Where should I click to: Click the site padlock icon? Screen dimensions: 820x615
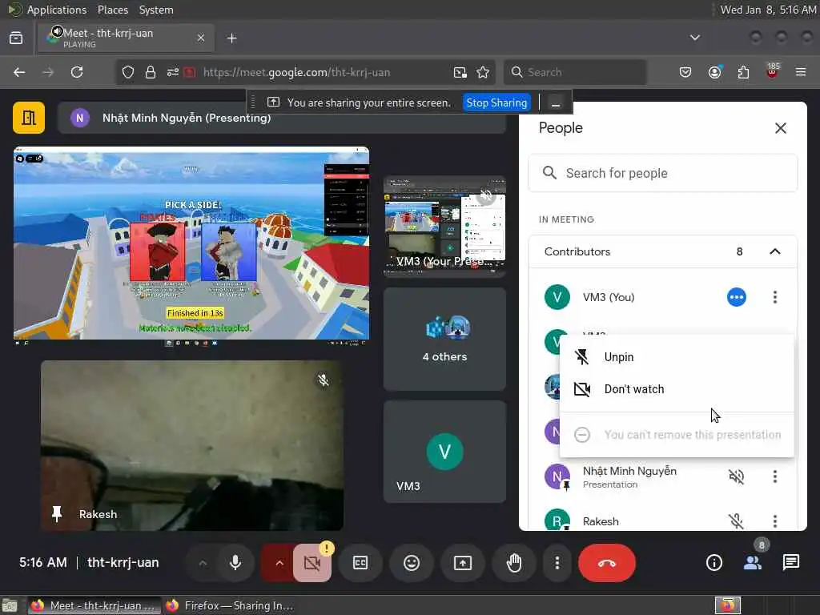[x=151, y=72]
